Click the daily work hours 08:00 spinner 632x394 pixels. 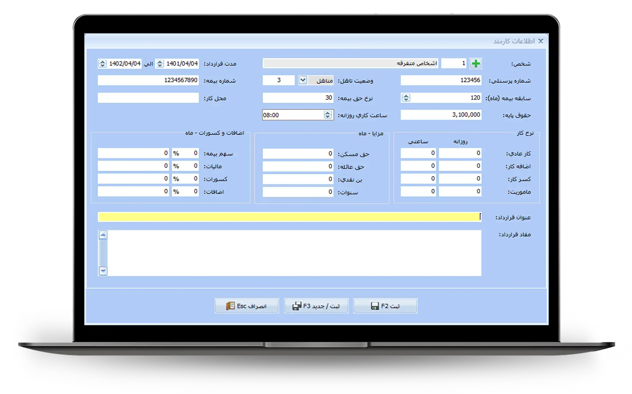click(x=328, y=115)
